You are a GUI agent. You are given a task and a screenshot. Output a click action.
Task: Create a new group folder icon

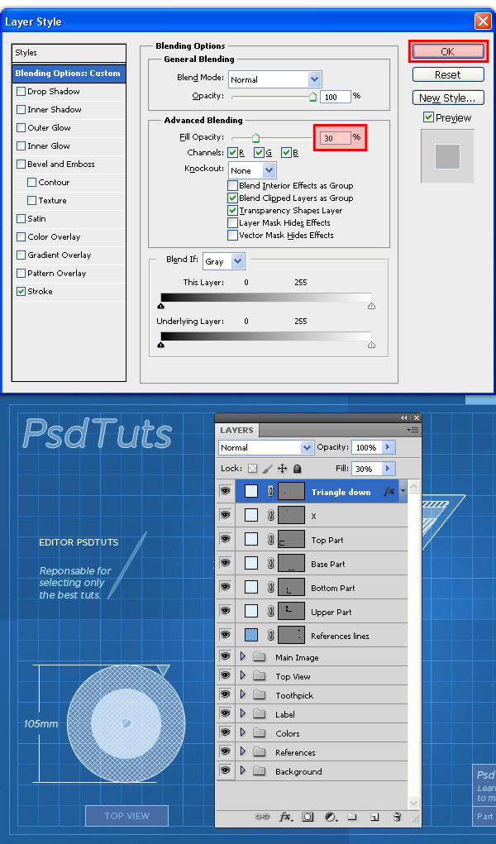pyautogui.click(x=351, y=817)
